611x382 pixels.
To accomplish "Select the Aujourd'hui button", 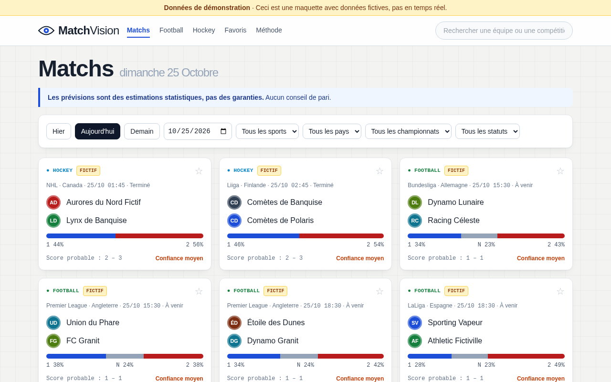I will pos(97,131).
